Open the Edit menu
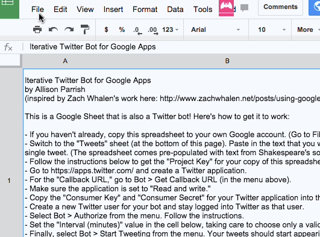This screenshot has height=237, width=320. [60, 10]
